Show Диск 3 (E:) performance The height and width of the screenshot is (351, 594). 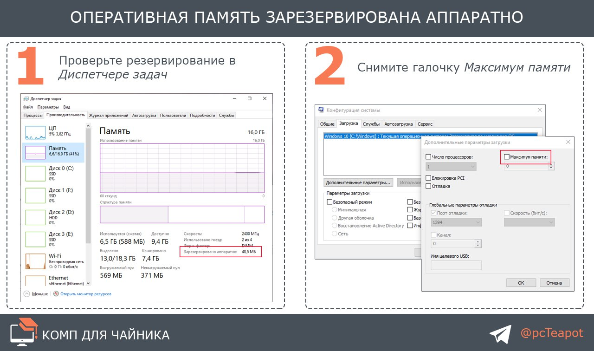(53, 239)
